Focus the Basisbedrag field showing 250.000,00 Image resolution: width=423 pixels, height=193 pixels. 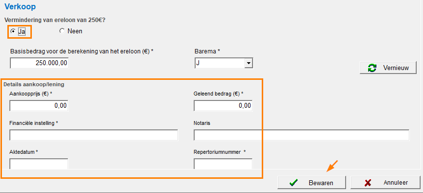tap(39, 63)
